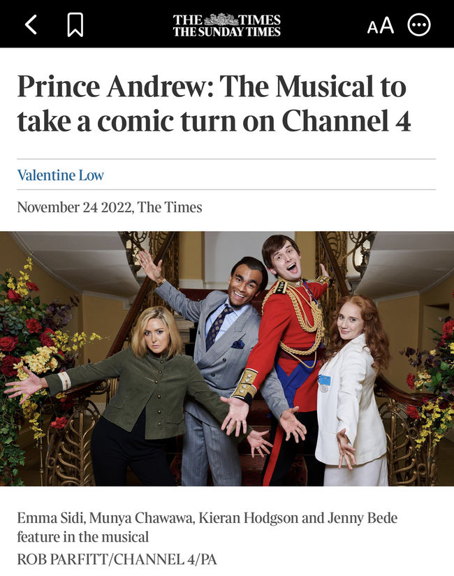The image size is (454, 576).
Task: Tap the Channel 4 words in headline
Action: 346,121
